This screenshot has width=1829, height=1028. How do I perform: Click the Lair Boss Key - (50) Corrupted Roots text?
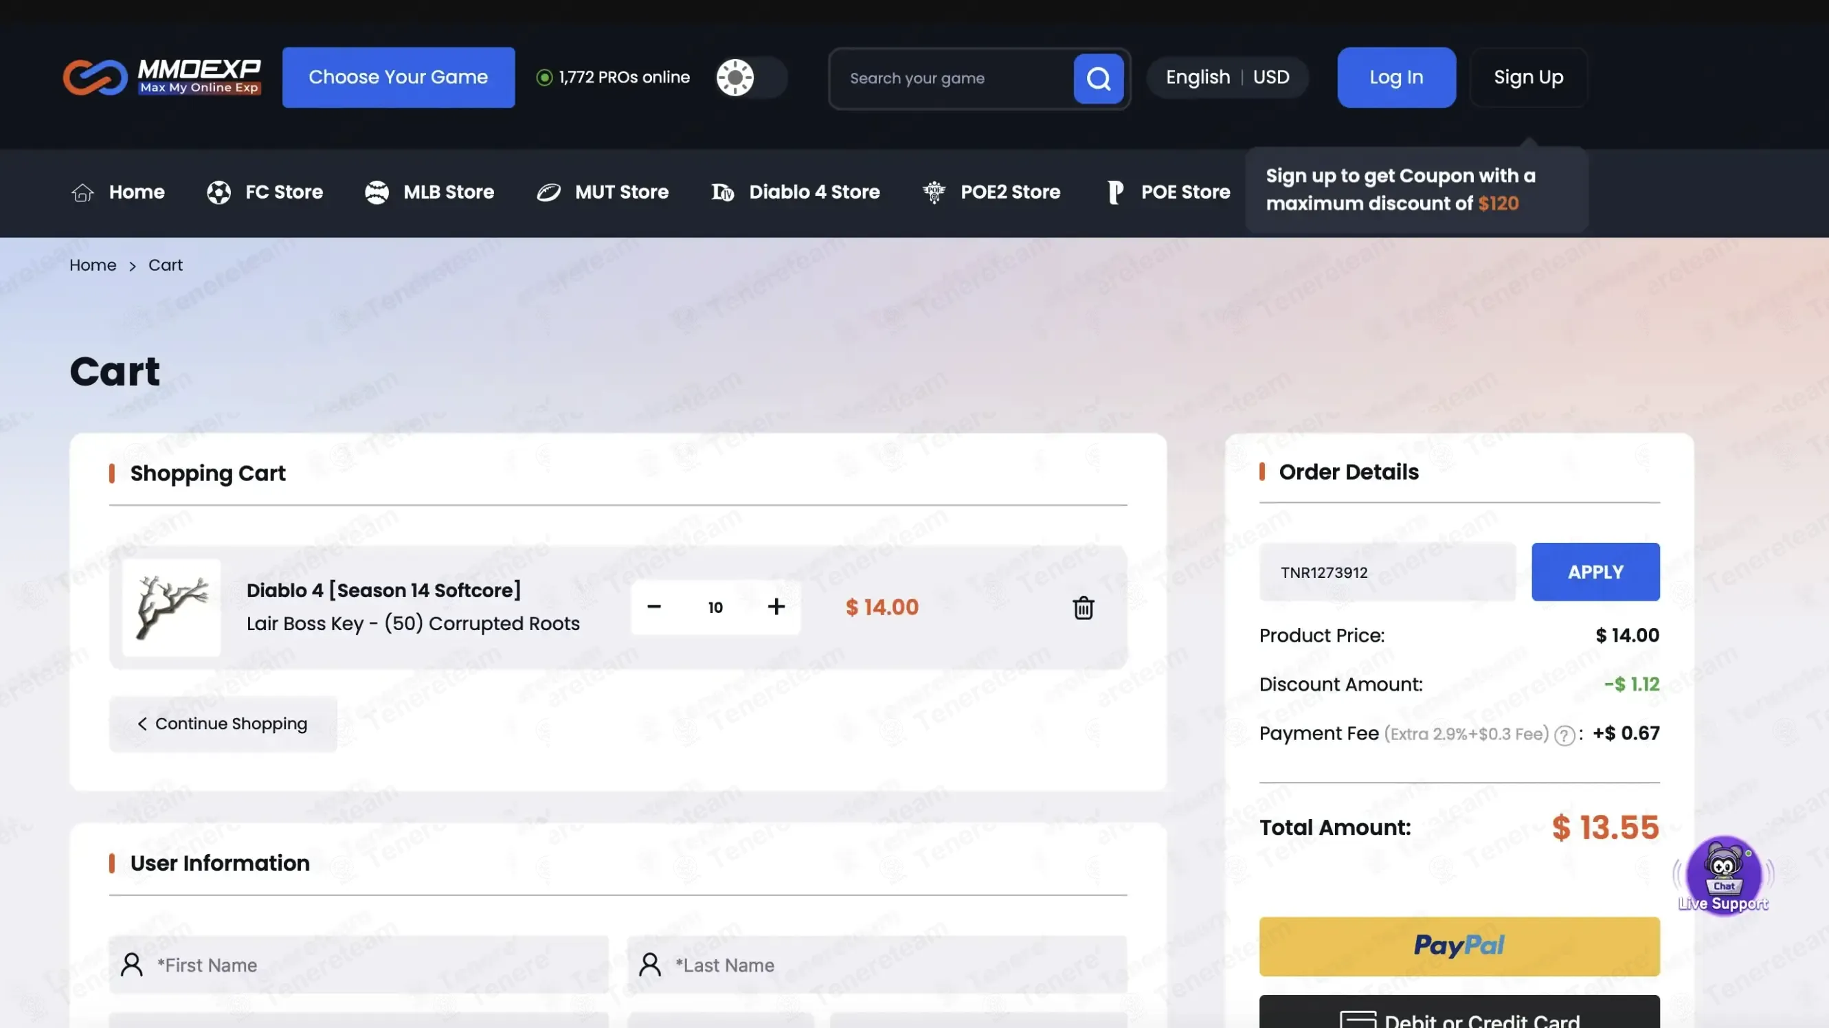tap(413, 623)
